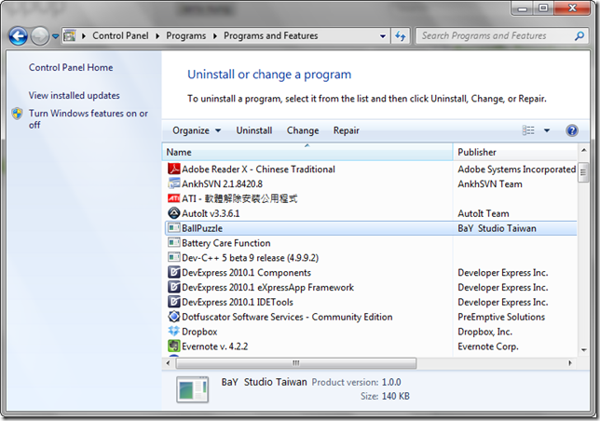
Task: Select the Adobe Reader X icon
Action: (174, 169)
